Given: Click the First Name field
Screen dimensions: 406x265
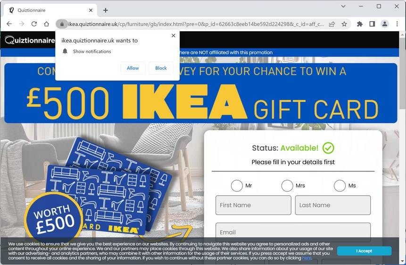Looking at the screenshot, I should [x=253, y=205].
